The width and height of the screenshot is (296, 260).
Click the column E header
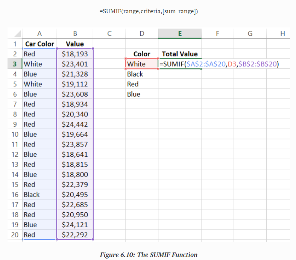(179, 33)
